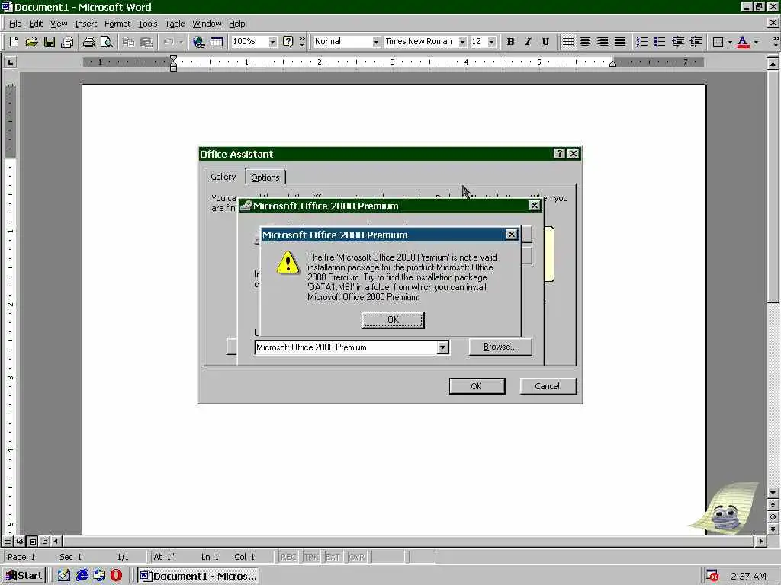Open the Border style dropdown arrow

click(730, 42)
